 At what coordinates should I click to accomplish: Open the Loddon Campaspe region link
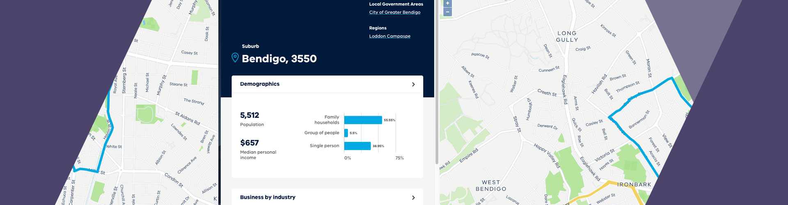389,36
